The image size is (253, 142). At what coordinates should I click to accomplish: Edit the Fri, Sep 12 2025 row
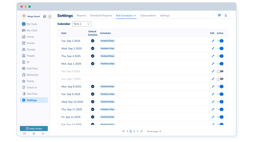[x=213, y=117]
